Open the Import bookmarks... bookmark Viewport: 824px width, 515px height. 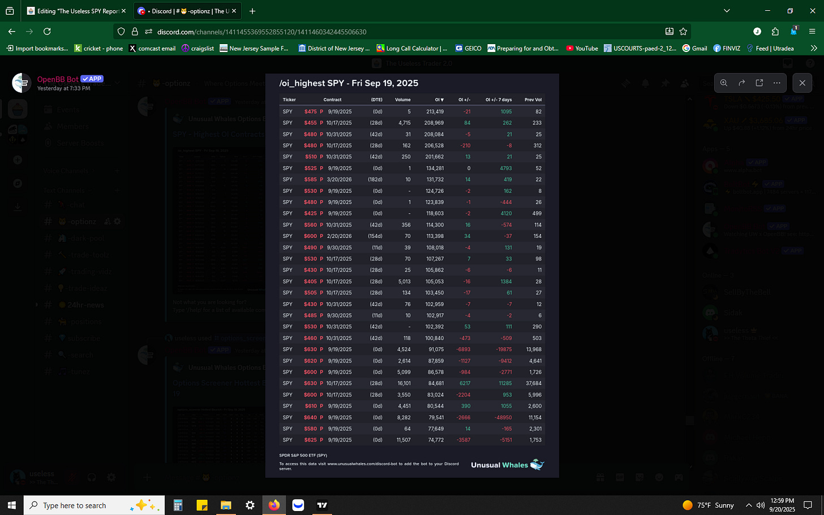(x=37, y=48)
